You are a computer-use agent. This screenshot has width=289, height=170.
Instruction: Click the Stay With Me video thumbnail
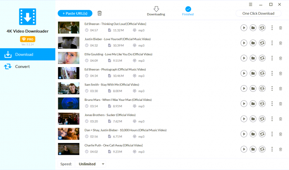69,88
